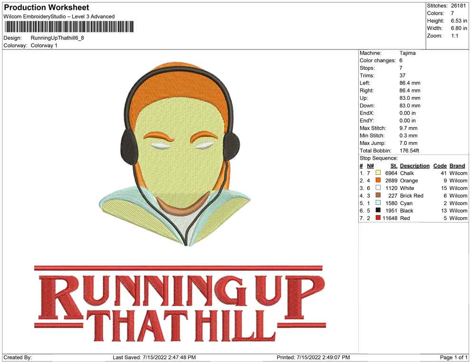Click the 'EndY:' label

click(x=367, y=121)
